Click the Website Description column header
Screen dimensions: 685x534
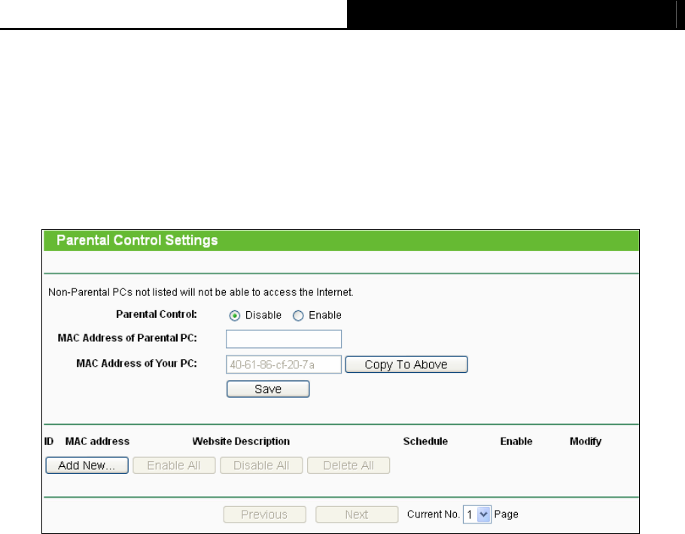pyautogui.click(x=241, y=441)
